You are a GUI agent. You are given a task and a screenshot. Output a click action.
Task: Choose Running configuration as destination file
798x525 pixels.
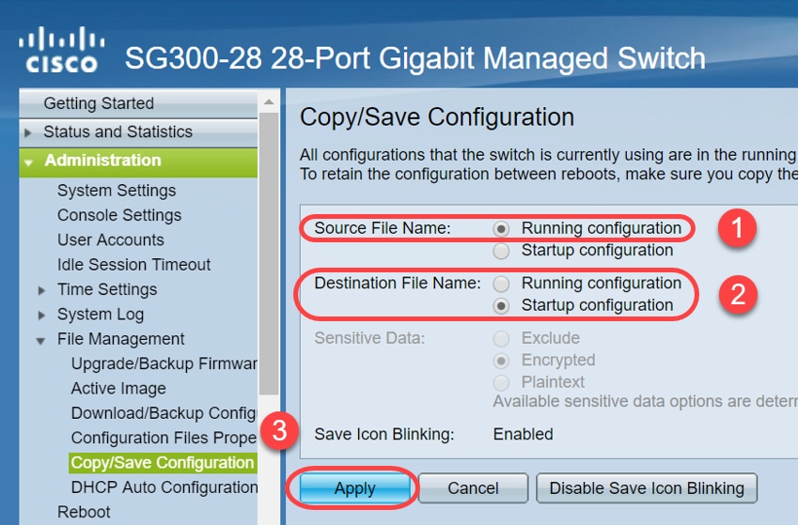click(x=502, y=284)
